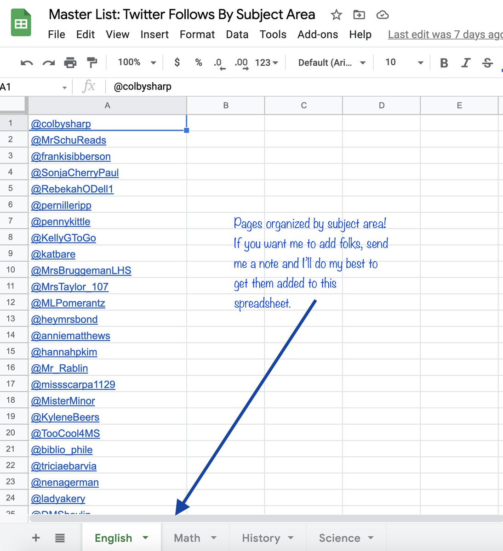Image resolution: width=503 pixels, height=551 pixels.
Task: Open the Tools menu
Action: tap(273, 34)
